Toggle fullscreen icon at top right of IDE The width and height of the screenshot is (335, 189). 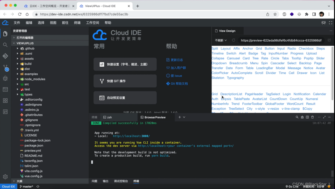[331, 23]
